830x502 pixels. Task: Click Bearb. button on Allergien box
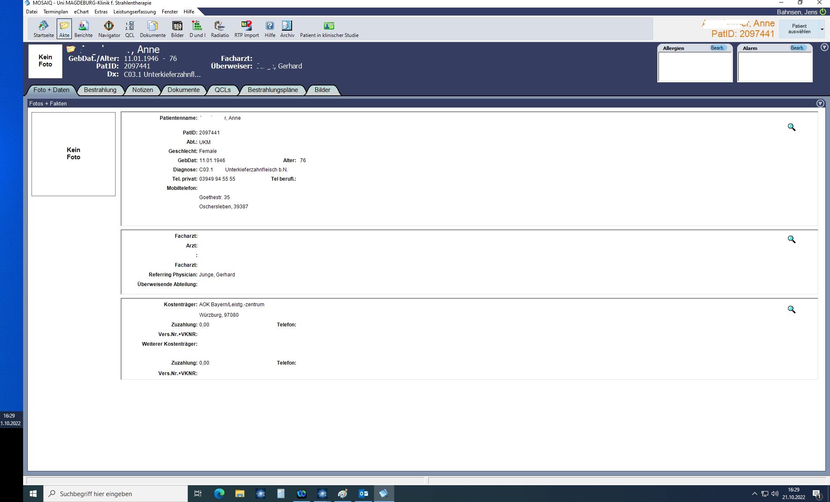[x=717, y=48]
